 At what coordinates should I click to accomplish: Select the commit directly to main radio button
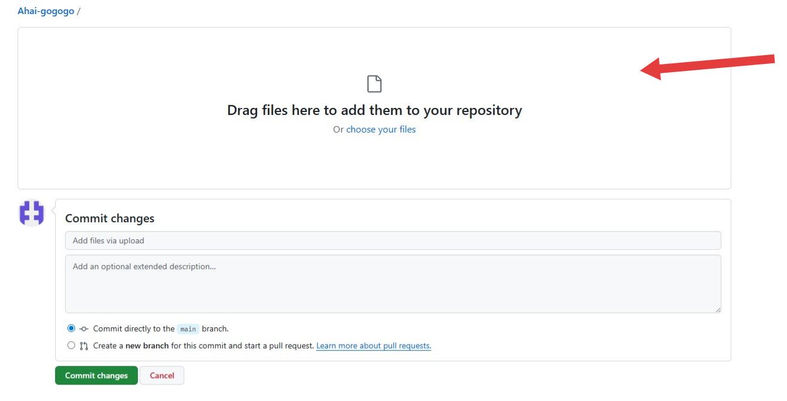tap(71, 328)
